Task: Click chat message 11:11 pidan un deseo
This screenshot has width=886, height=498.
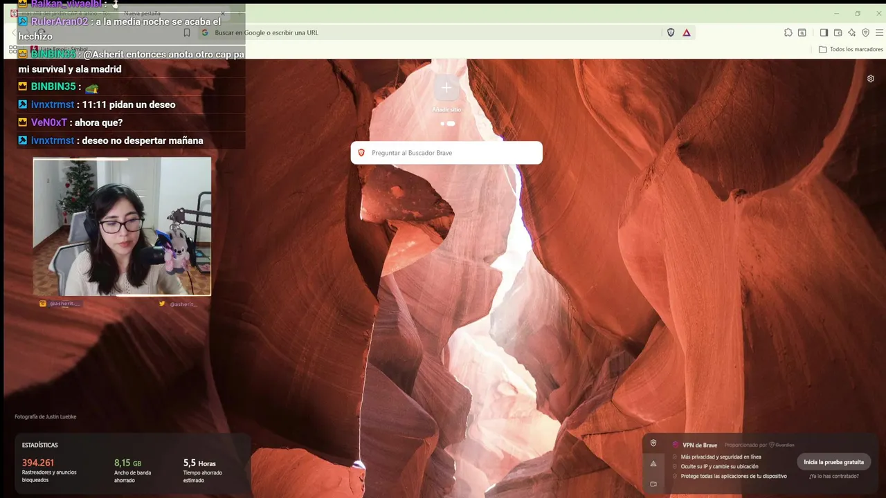Action: pyautogui.click(x=129, y=104)
